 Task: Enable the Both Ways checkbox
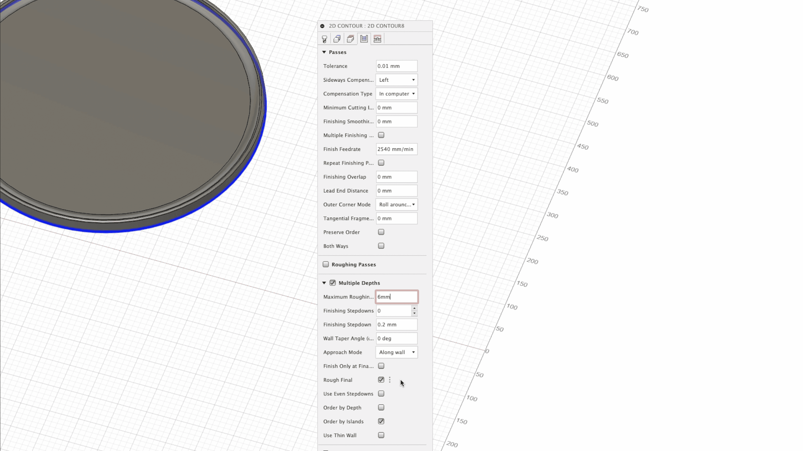(x=381, y=246)
